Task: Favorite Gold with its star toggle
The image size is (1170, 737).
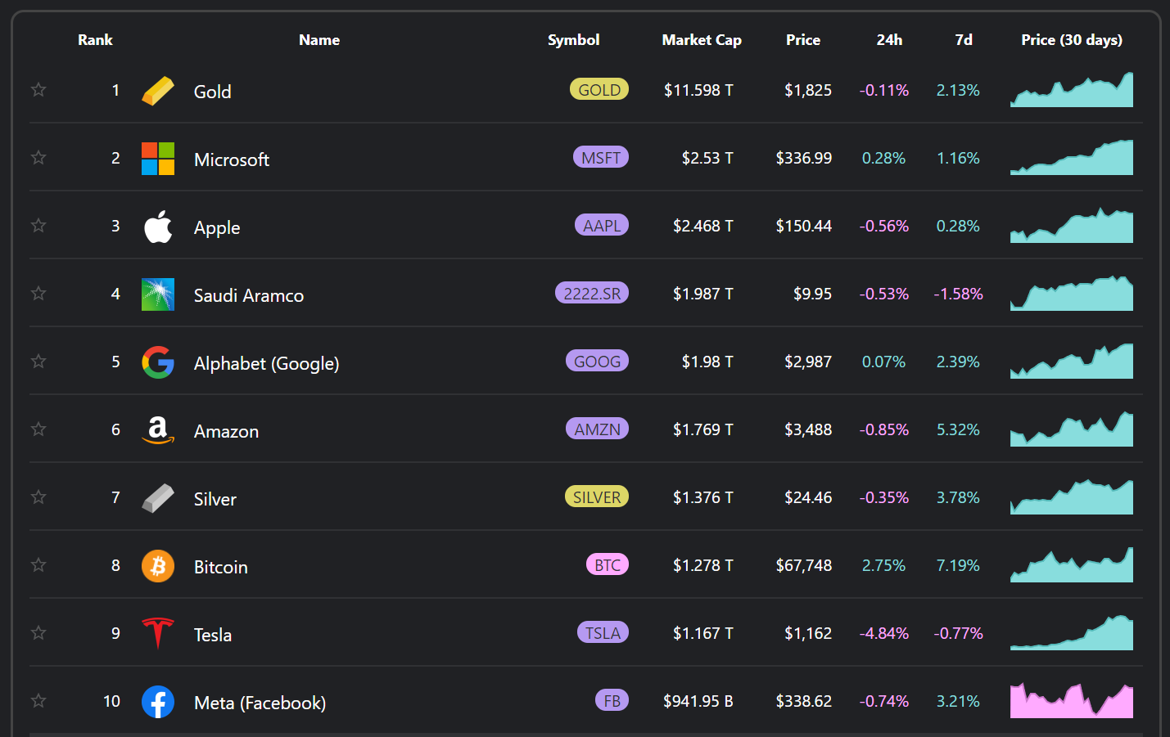Action: coord(38,90)
